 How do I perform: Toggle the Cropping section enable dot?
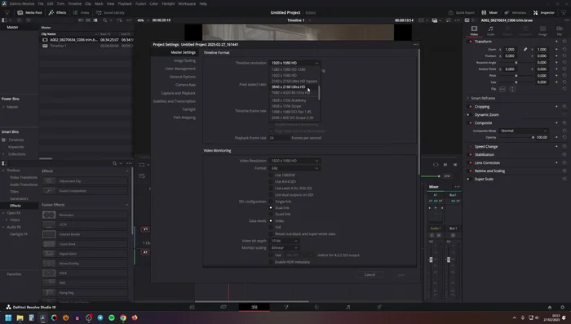471,106
